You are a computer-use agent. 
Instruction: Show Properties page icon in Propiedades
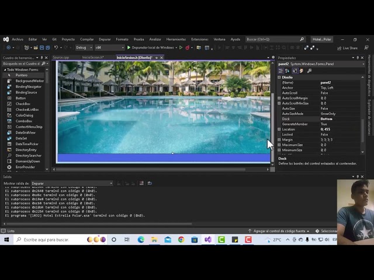tap(295, 71)
